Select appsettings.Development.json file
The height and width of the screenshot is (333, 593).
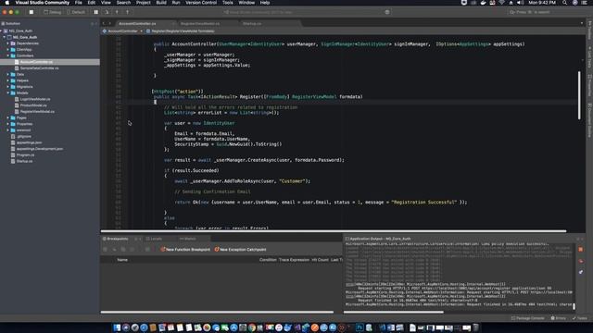(39, 149)
